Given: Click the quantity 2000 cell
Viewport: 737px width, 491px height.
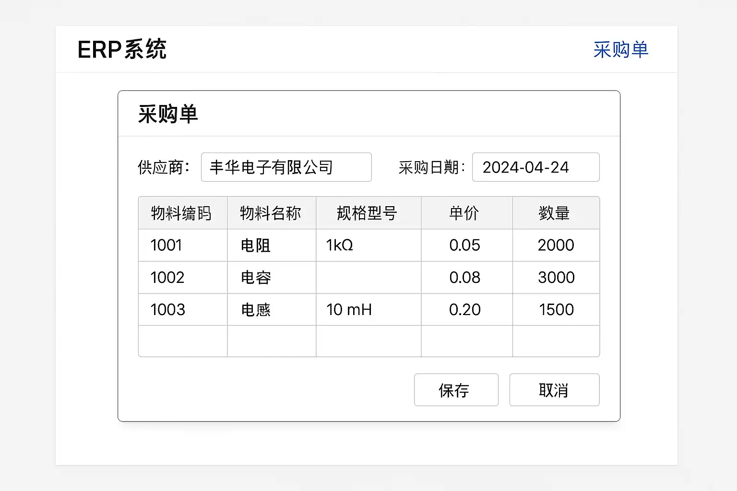Looking at the screenshot, I should (556, 245).
